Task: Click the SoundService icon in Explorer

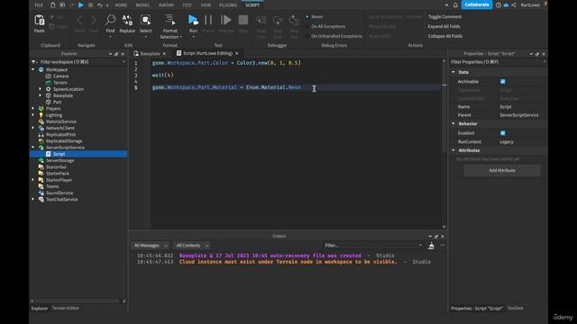Action: point(41,193)
